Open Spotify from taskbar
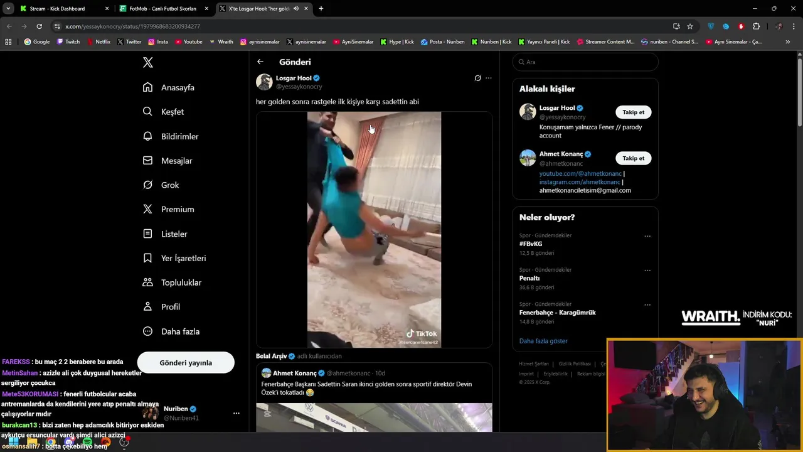Screen dimensions: 803x452 [x=87, y=443]
